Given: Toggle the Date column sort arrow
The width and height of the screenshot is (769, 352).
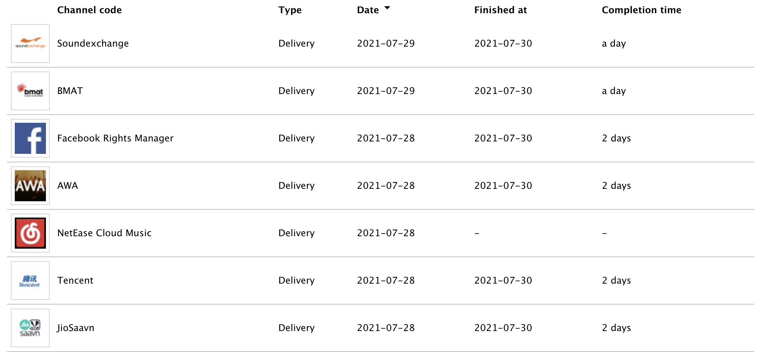Looking at the screenshot, I should coord(387,8).
